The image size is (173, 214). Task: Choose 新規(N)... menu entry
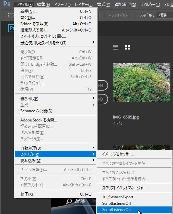tap(56, 11)
